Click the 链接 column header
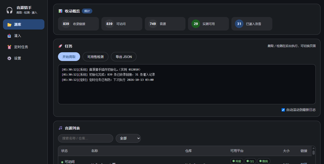Viewport: 324px width, 164px height. pos(304,151)
